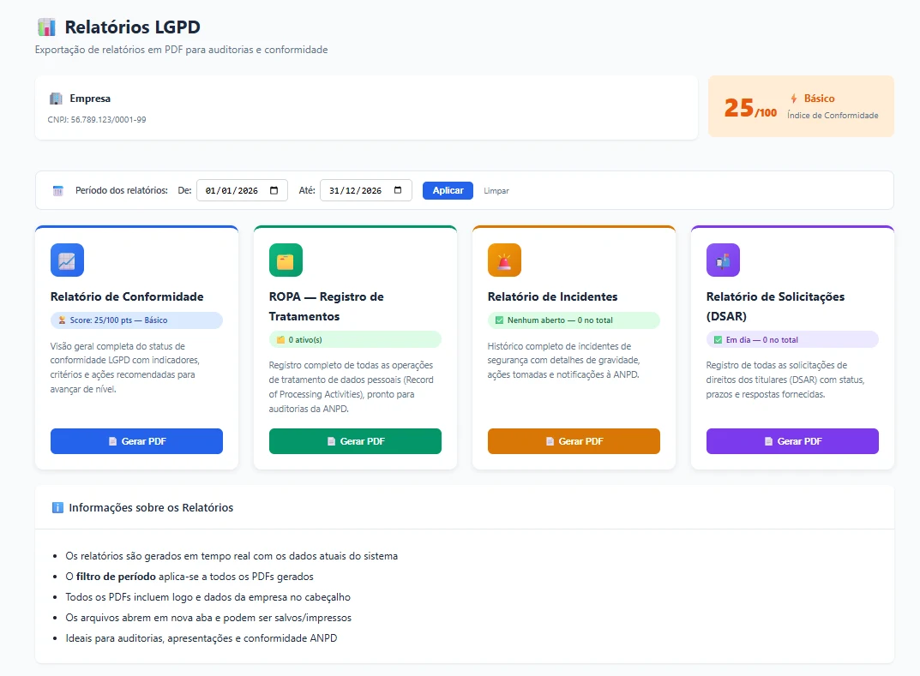Click the Em dia — 0 no total badge
This screenshot has width=920, height=676.
(792, 340)
